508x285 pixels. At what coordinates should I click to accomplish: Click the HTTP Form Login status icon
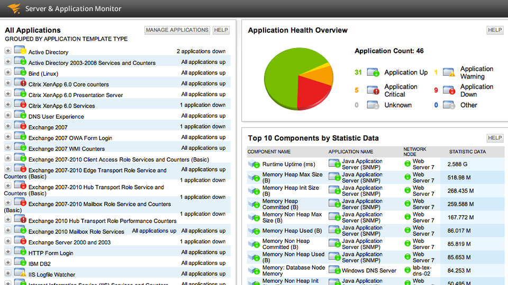(x=20, y=251)
